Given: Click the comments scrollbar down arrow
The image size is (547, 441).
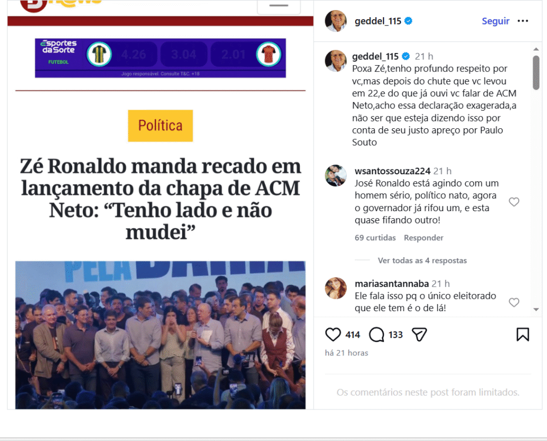Looking at the screenshot, I should (x=536, y=310).
